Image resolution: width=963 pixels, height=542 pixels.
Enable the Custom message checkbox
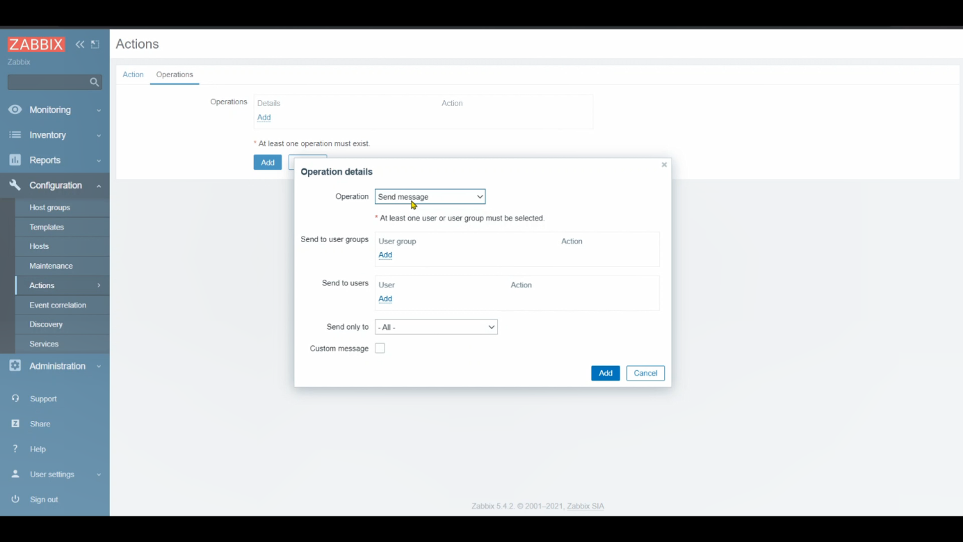pyautogui.click(x=380, y=348)
